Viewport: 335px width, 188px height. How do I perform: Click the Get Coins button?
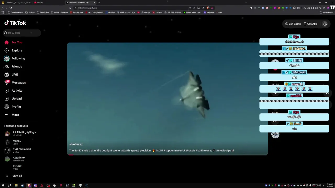tap(293, 24)
